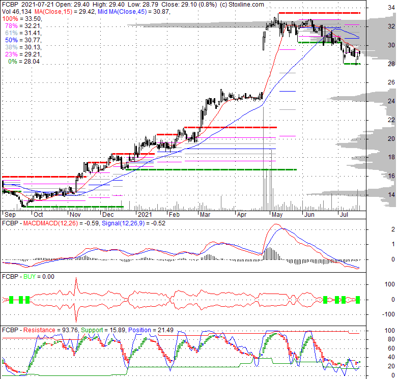Click the 'Oct' month axis label
Screen dimensions: 397x379
coord(39,215)
